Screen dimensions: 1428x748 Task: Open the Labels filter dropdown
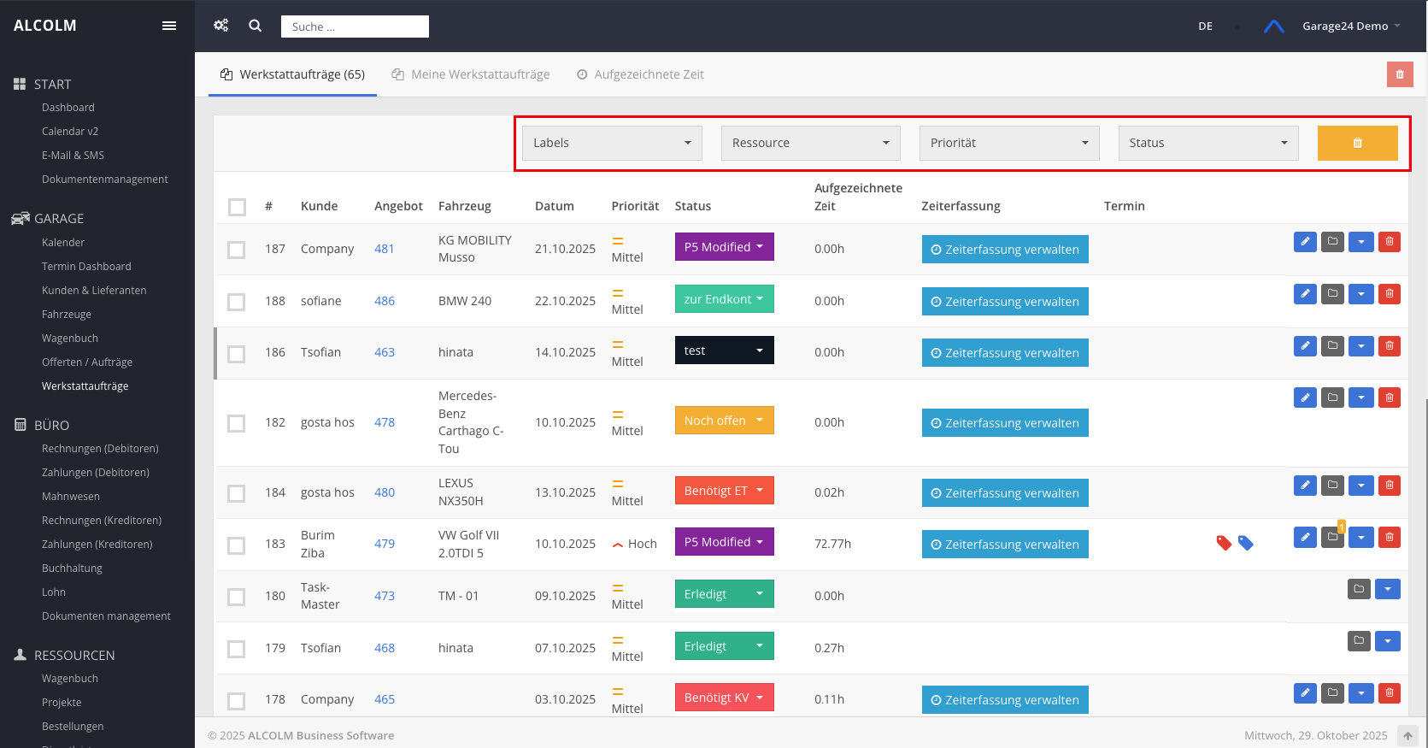coord(611,143)
